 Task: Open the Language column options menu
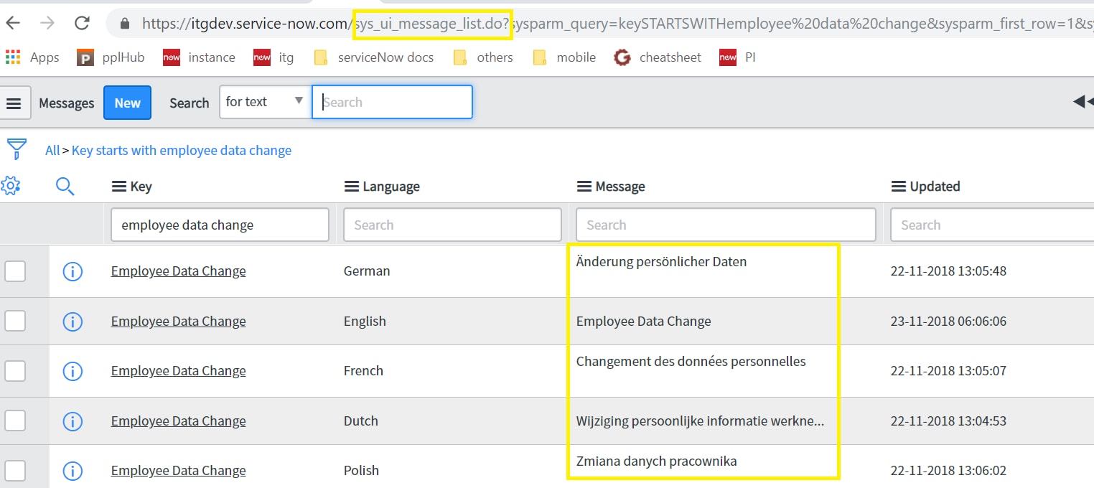pos(352,187)
